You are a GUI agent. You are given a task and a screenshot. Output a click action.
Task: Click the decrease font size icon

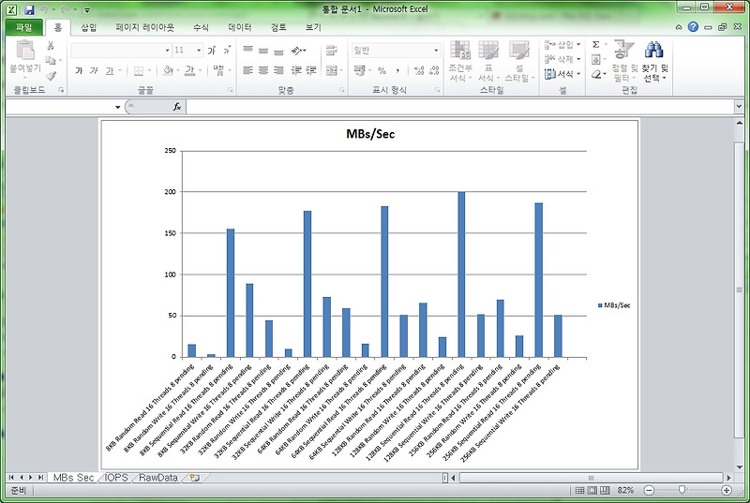pos(227,51)
